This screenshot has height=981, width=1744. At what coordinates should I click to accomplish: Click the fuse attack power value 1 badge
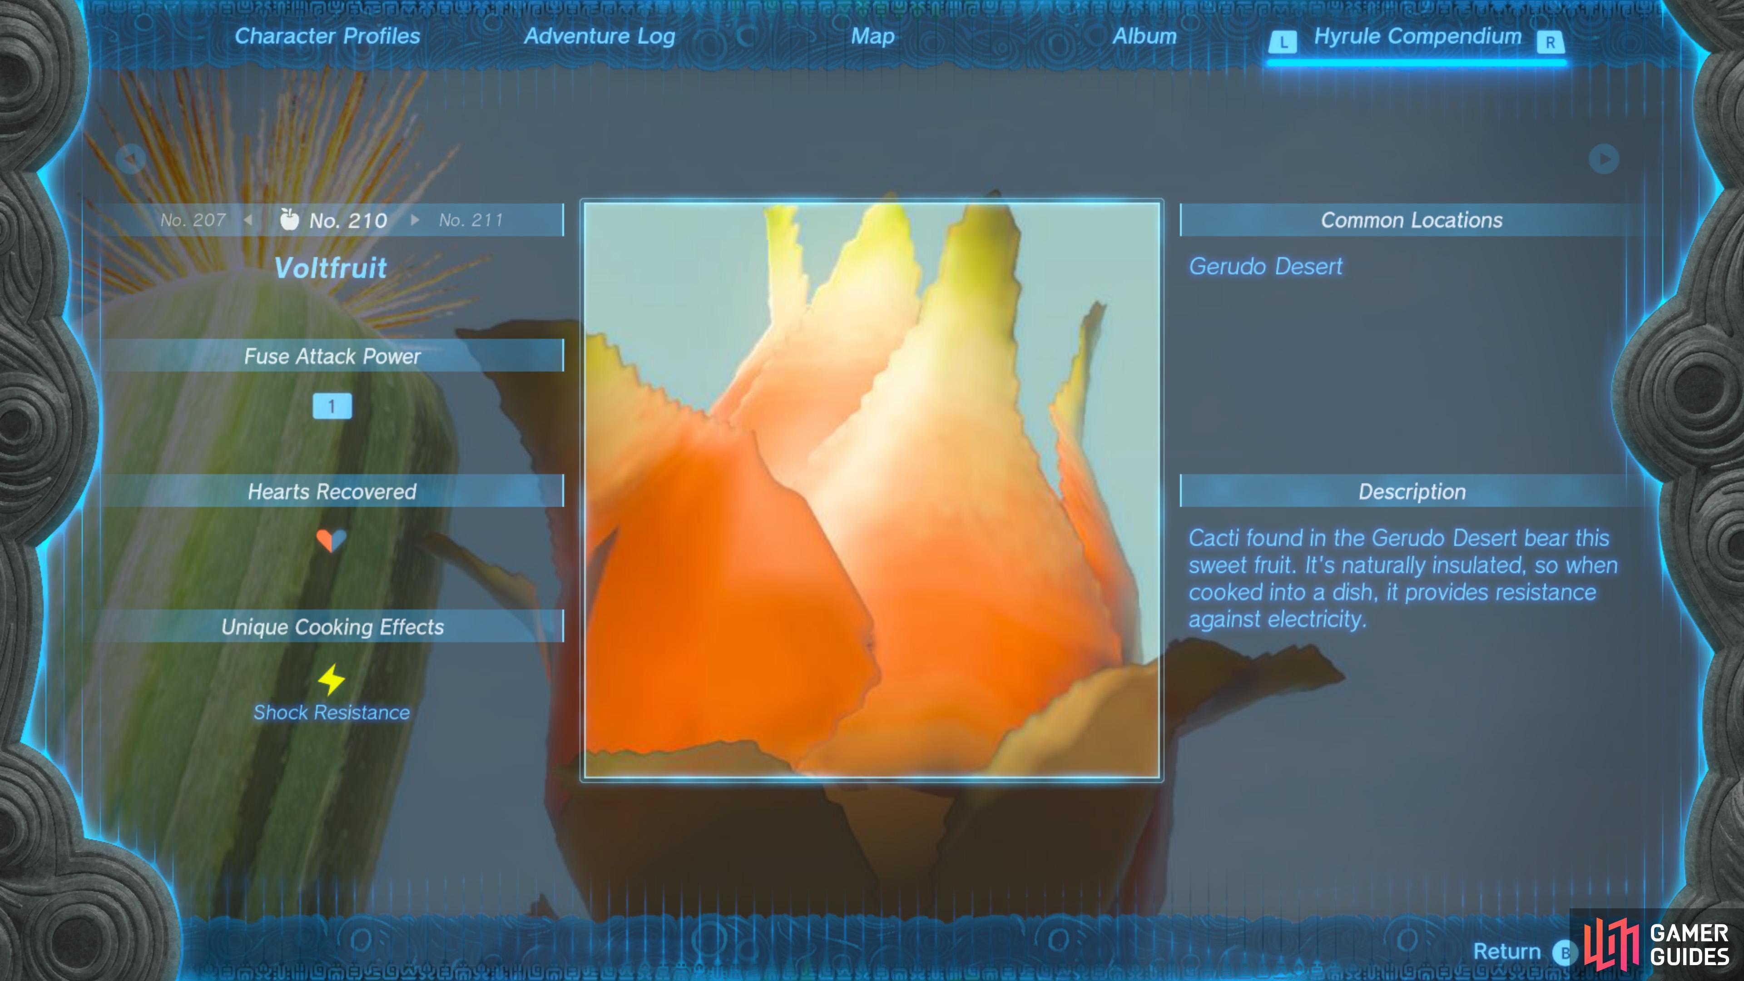pyautogui.click(x=332, y=406)
